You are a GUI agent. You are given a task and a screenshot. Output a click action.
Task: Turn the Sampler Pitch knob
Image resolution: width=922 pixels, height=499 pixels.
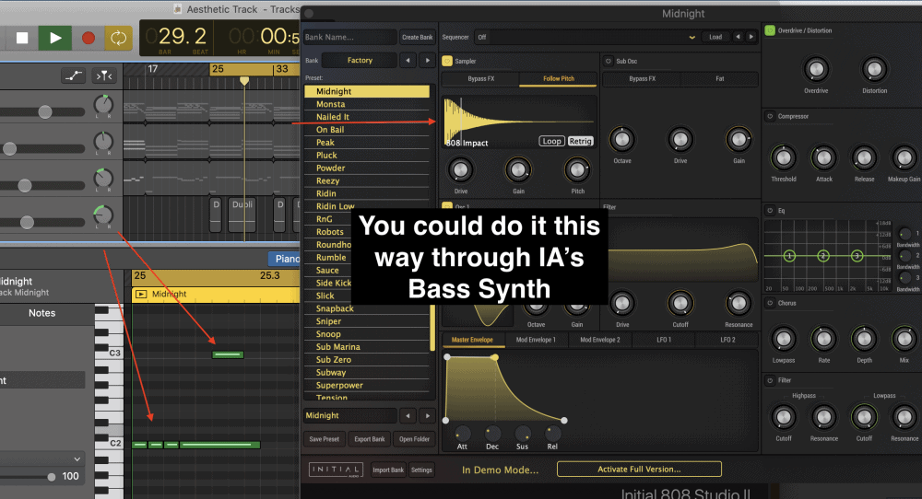577,170
